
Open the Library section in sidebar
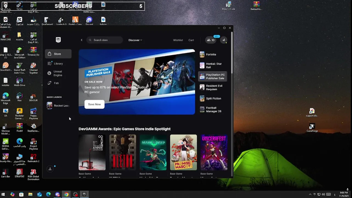coord(58,64)
